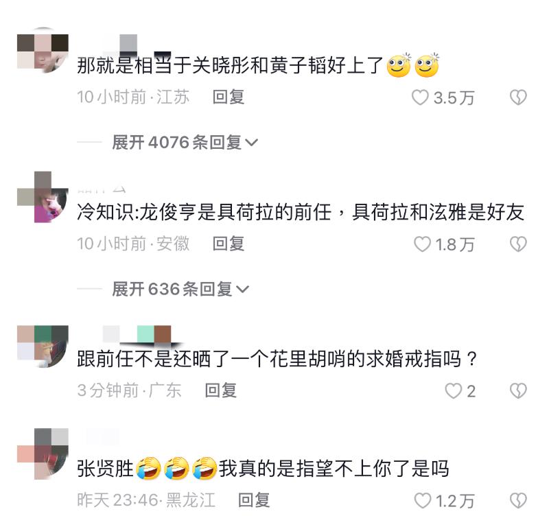Viewport: 549px width, 527px height.
Task: Open the Guangdong commenter's avatar profile
Action: [43, 347]
